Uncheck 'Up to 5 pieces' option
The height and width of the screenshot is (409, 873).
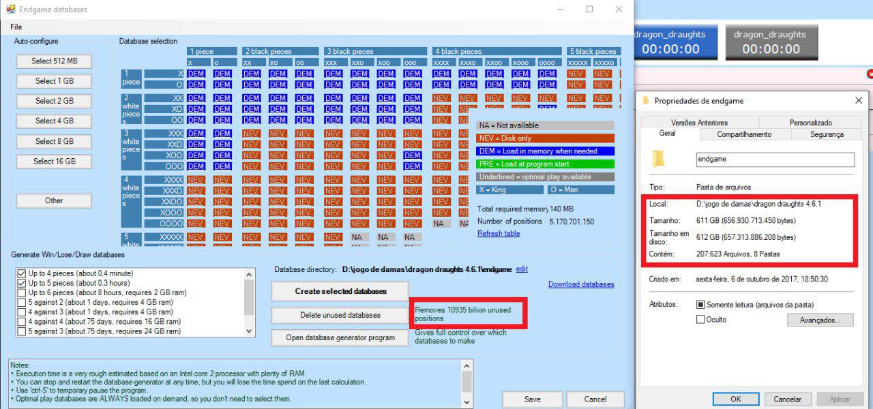(x=22, y=283)
